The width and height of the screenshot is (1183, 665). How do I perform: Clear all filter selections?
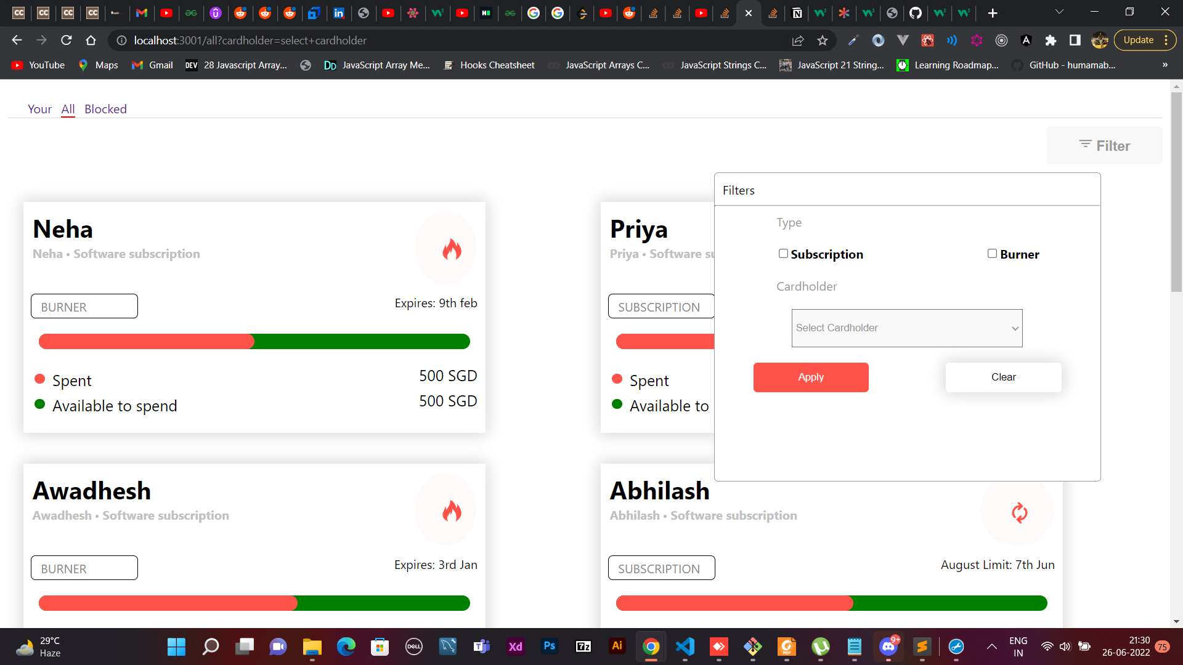tap(1003, 377)
